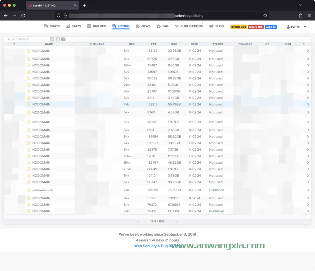Go to next page with single right arrow
The image size is (315, 271).
(x=169, y=221)
